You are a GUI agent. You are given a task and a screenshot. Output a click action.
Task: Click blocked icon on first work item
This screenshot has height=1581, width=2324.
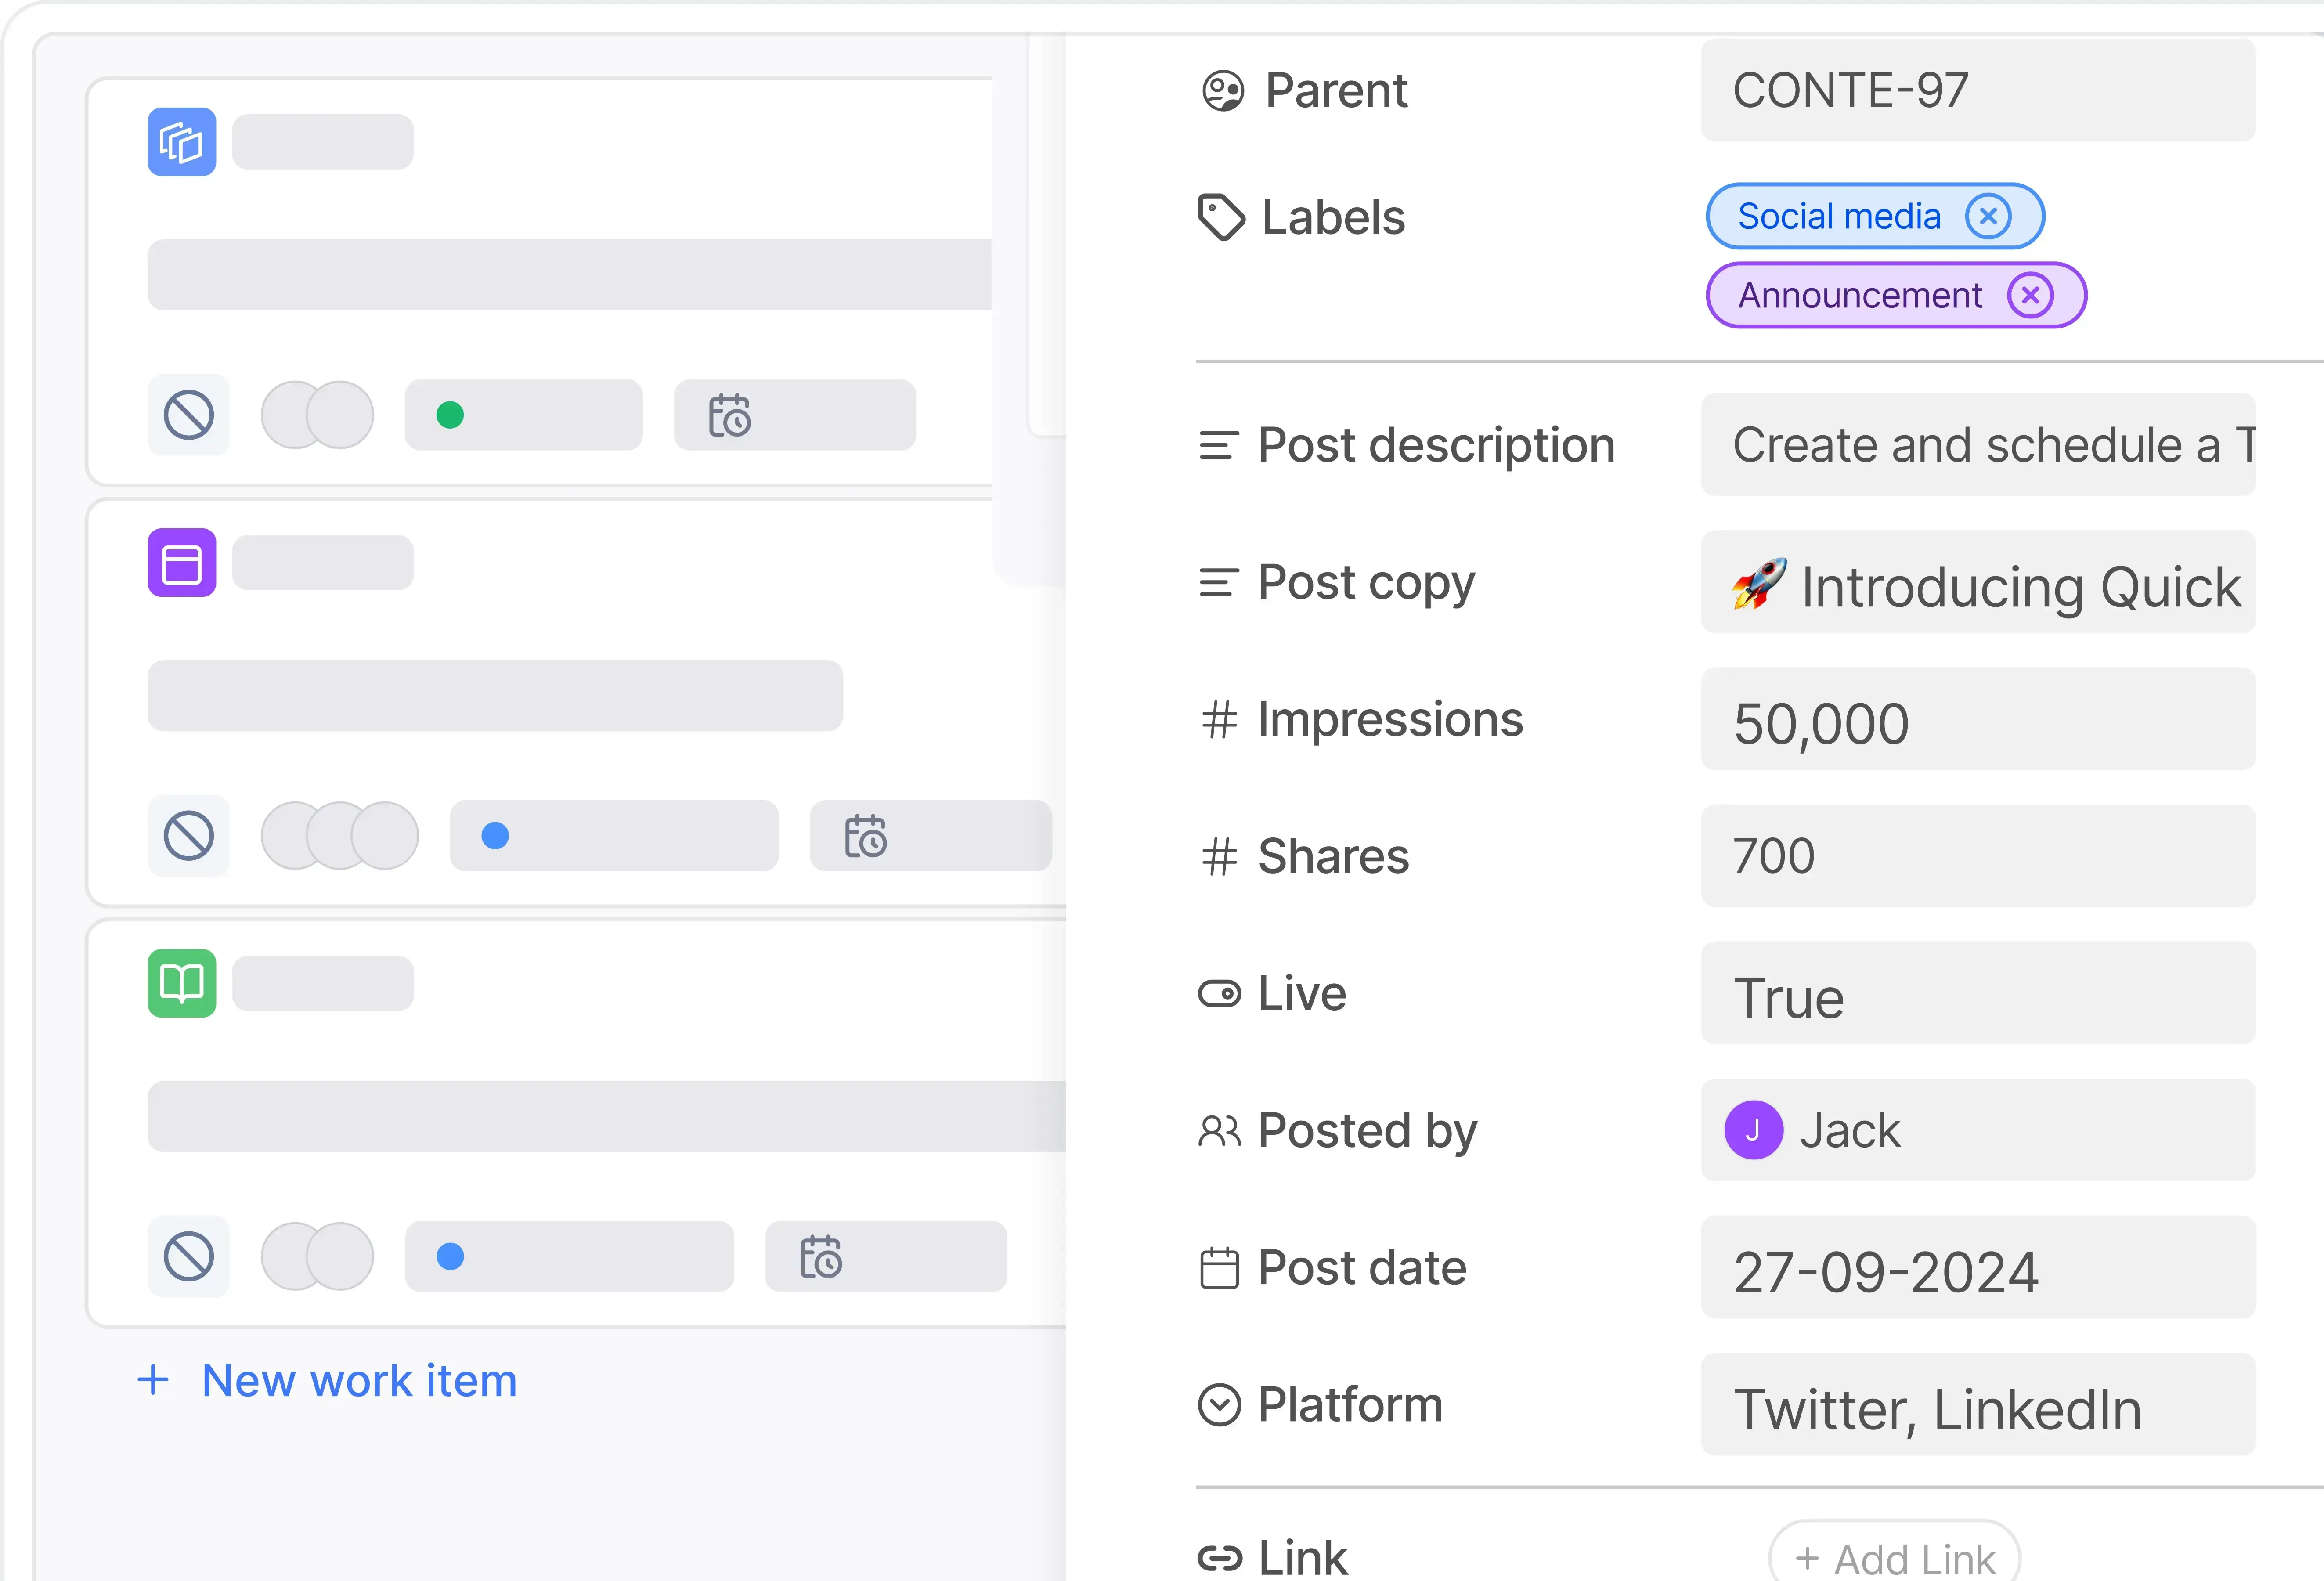point(189,415)
